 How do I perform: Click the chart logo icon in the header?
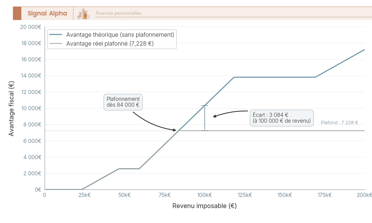(x=84, y=14)
